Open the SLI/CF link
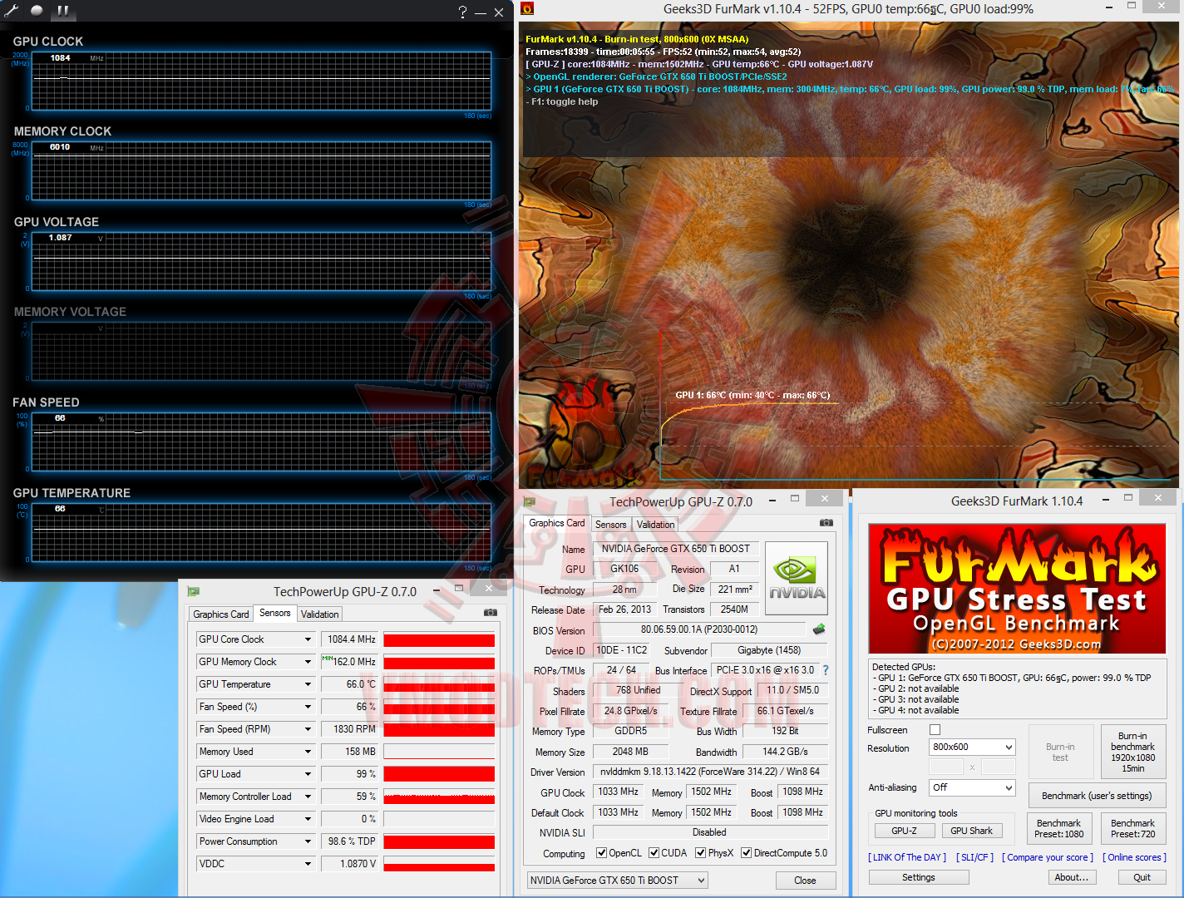This screenshot has width=1184, height=898. [974, 857]
